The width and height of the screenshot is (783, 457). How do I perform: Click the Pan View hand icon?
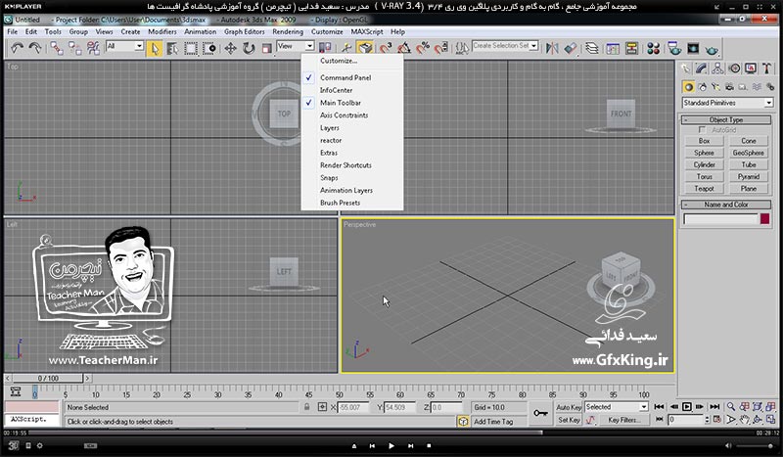point(745,420)
